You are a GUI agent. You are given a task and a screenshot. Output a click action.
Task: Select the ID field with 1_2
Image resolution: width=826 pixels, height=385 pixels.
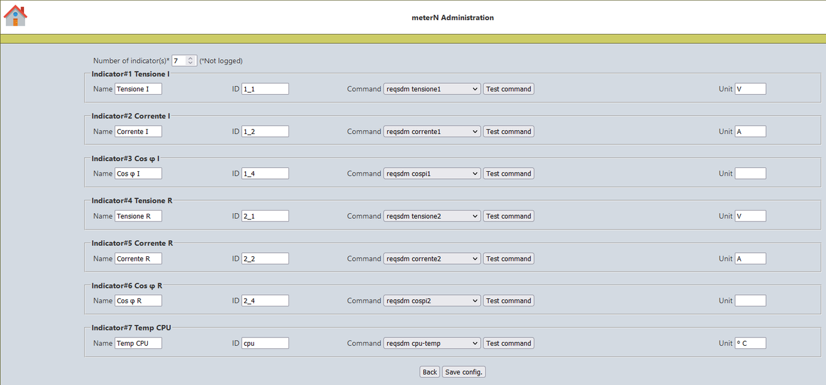(265, 131)
